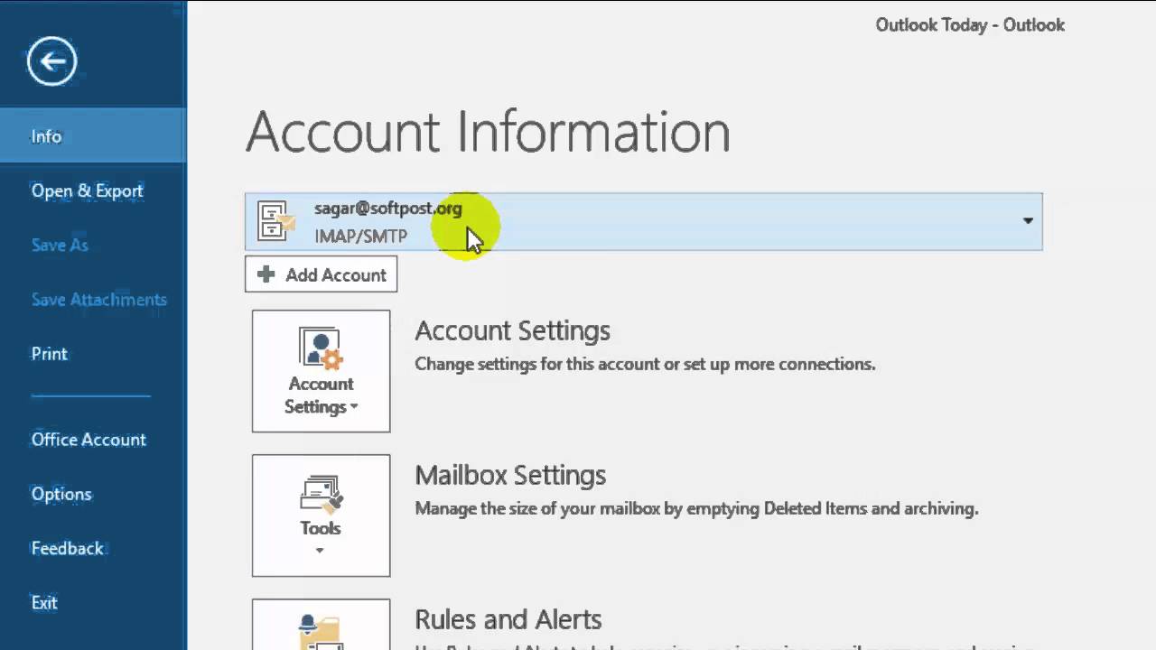The image size is (1156, 650).
Task: Click Save Attachments in the sidebar
Action: click(x=99, y=299)
